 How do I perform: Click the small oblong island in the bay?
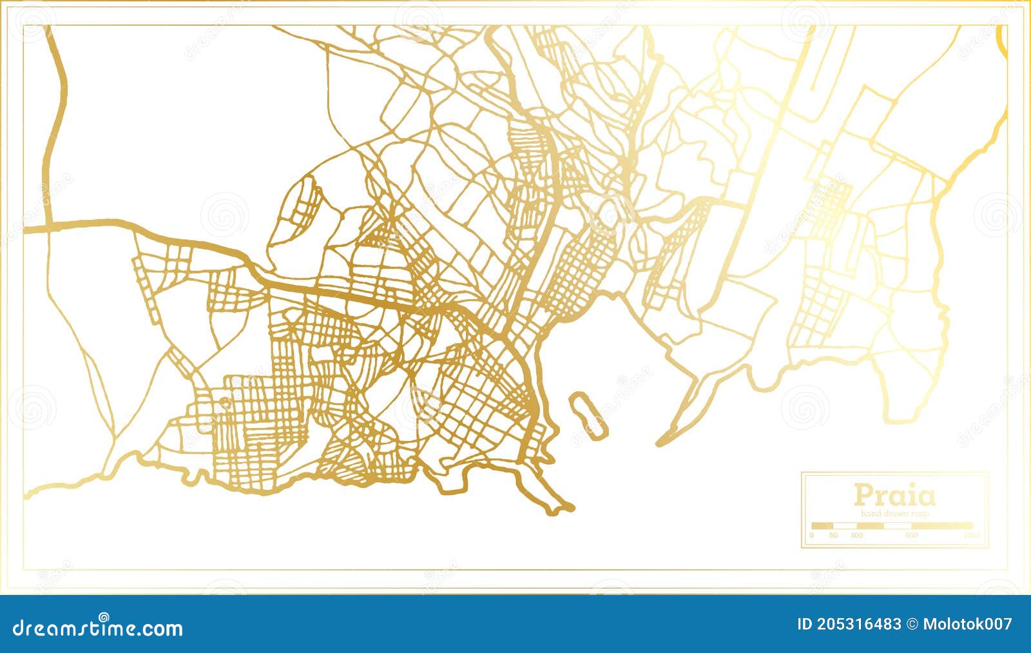click(588, 415)
